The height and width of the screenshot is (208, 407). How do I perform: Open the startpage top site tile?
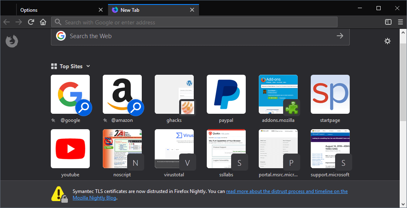click(330, 94)
